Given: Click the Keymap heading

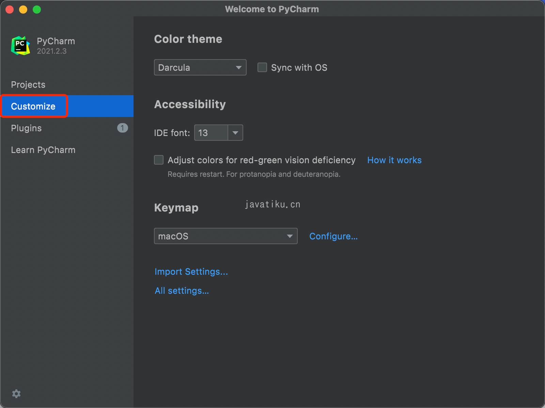Looking at the screenshot, I should tap(176, 208).
